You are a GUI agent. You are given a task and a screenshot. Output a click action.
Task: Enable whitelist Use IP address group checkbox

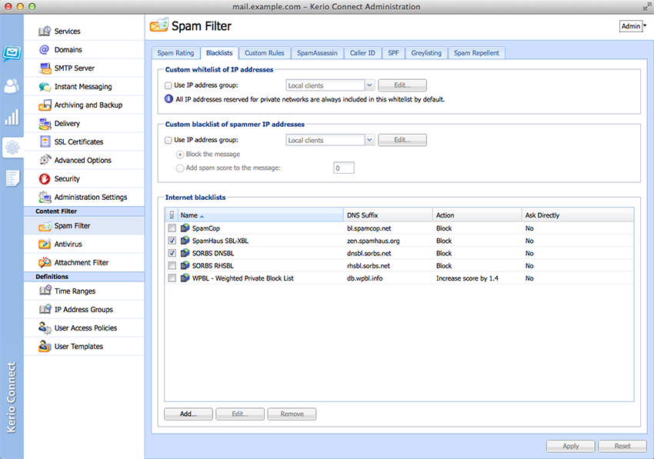coord(169,85)
